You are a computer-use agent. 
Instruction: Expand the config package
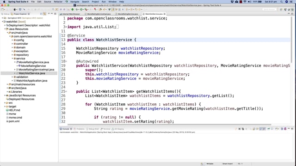pyautogui.click(x=12, y=40)
